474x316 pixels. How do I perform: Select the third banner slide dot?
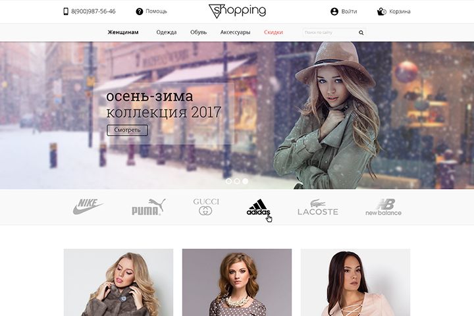click(245, 181)
